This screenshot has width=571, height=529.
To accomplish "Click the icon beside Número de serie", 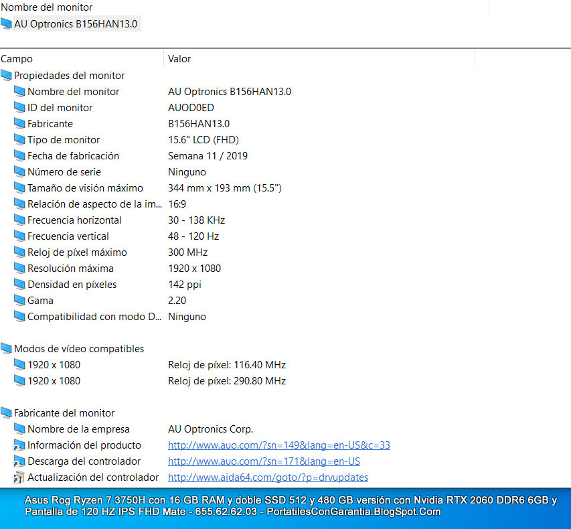I will 19,171.
